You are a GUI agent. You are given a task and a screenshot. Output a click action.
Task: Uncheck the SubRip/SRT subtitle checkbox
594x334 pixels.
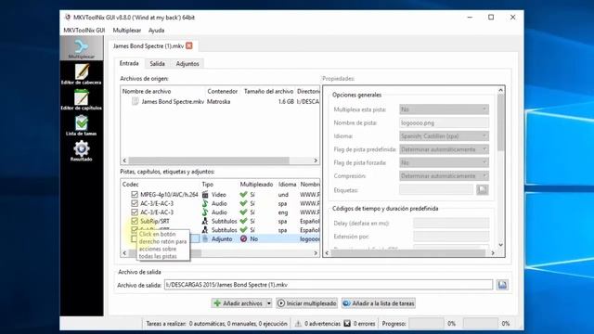(x=134, y=221)
